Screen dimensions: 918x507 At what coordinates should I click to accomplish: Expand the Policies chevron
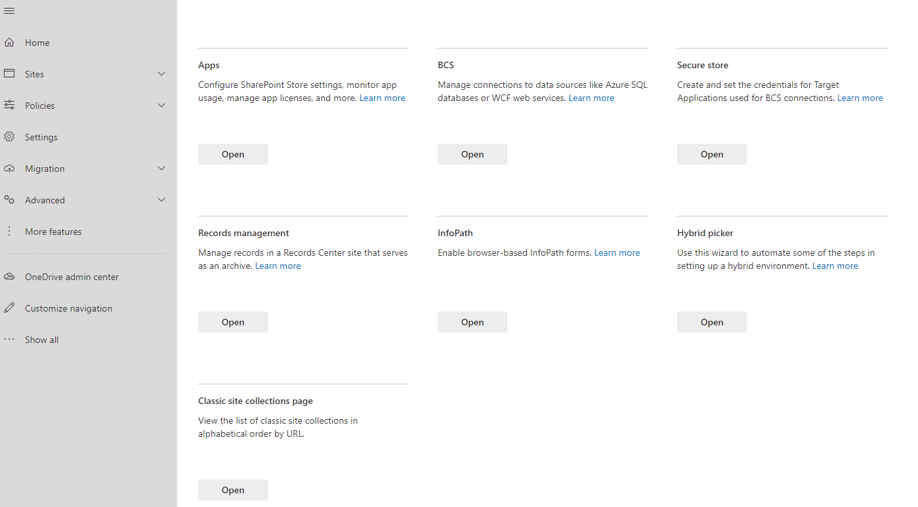tap(161, 106)
